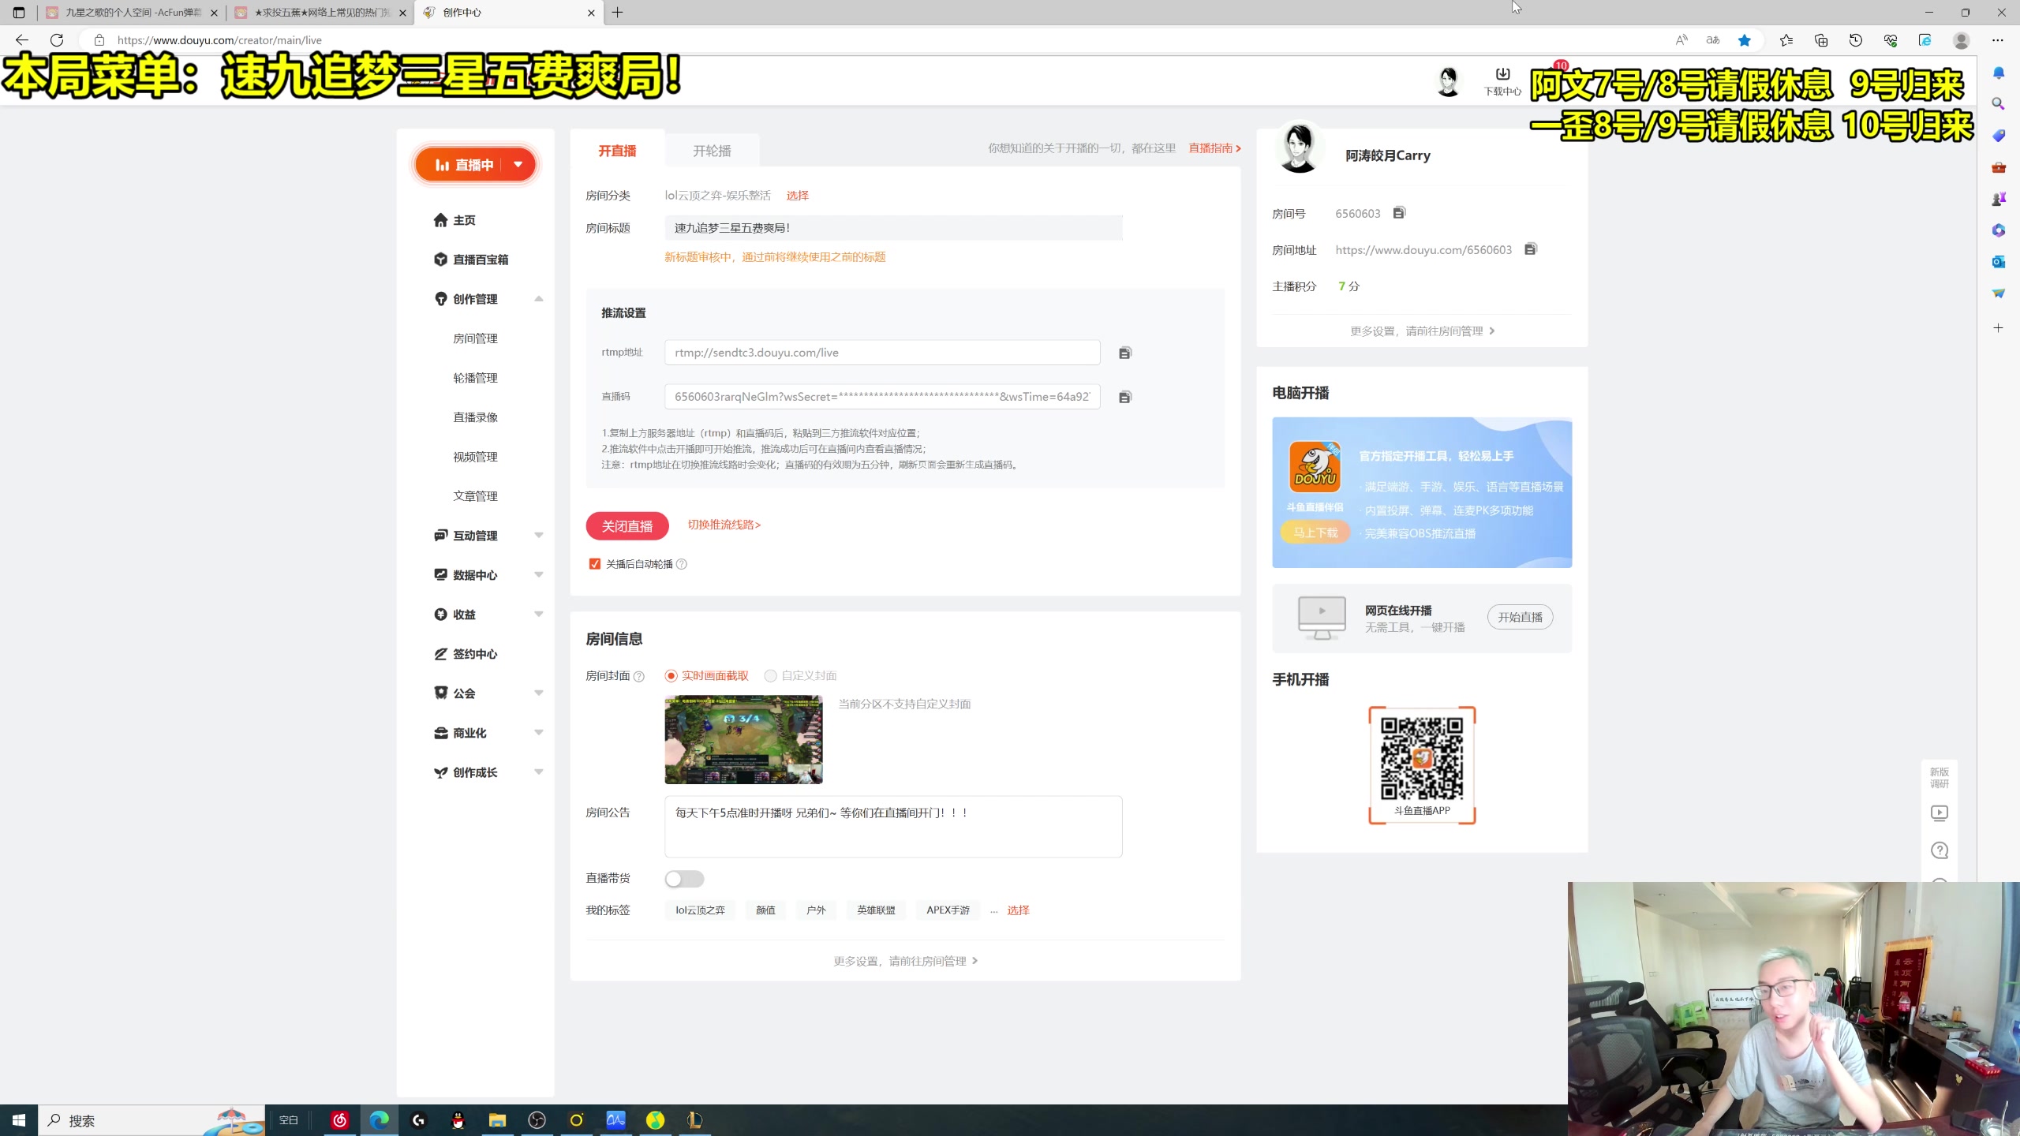Copy the room number 6560603
The width and height of the screenshot is (2020, 1136).
pos(1399,213)
